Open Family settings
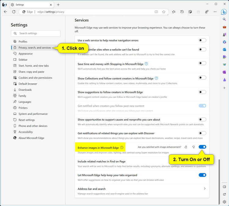 (36, 96)
